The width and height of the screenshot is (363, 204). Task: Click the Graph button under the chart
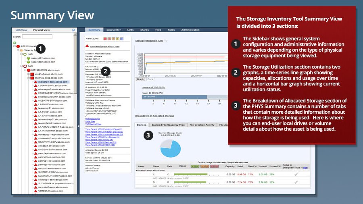[x=140, y=79]
